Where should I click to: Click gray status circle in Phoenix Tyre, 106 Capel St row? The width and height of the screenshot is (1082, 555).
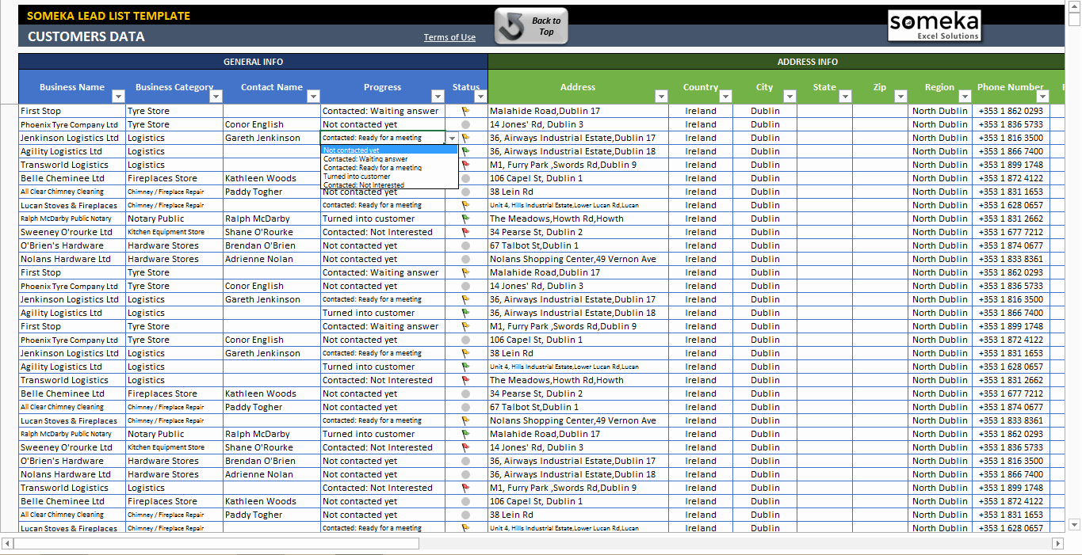click(x=466, y=340)
